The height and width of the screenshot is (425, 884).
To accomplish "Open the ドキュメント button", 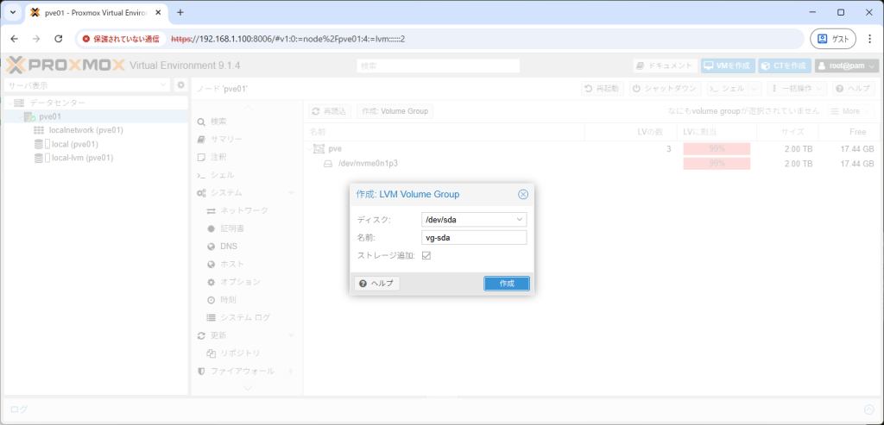I will (x=666, y=66).
